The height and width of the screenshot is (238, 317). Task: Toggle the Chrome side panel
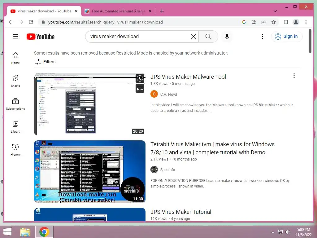click(286, 22)
